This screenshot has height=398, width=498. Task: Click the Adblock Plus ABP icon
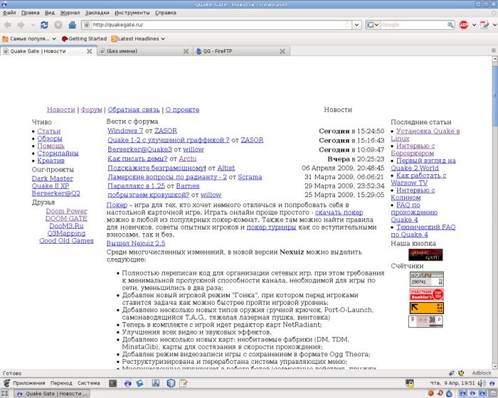[464, 25]
